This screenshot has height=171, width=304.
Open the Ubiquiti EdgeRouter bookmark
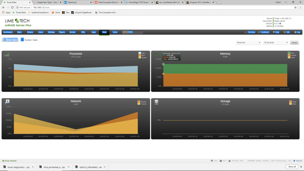tap(82, 12)
